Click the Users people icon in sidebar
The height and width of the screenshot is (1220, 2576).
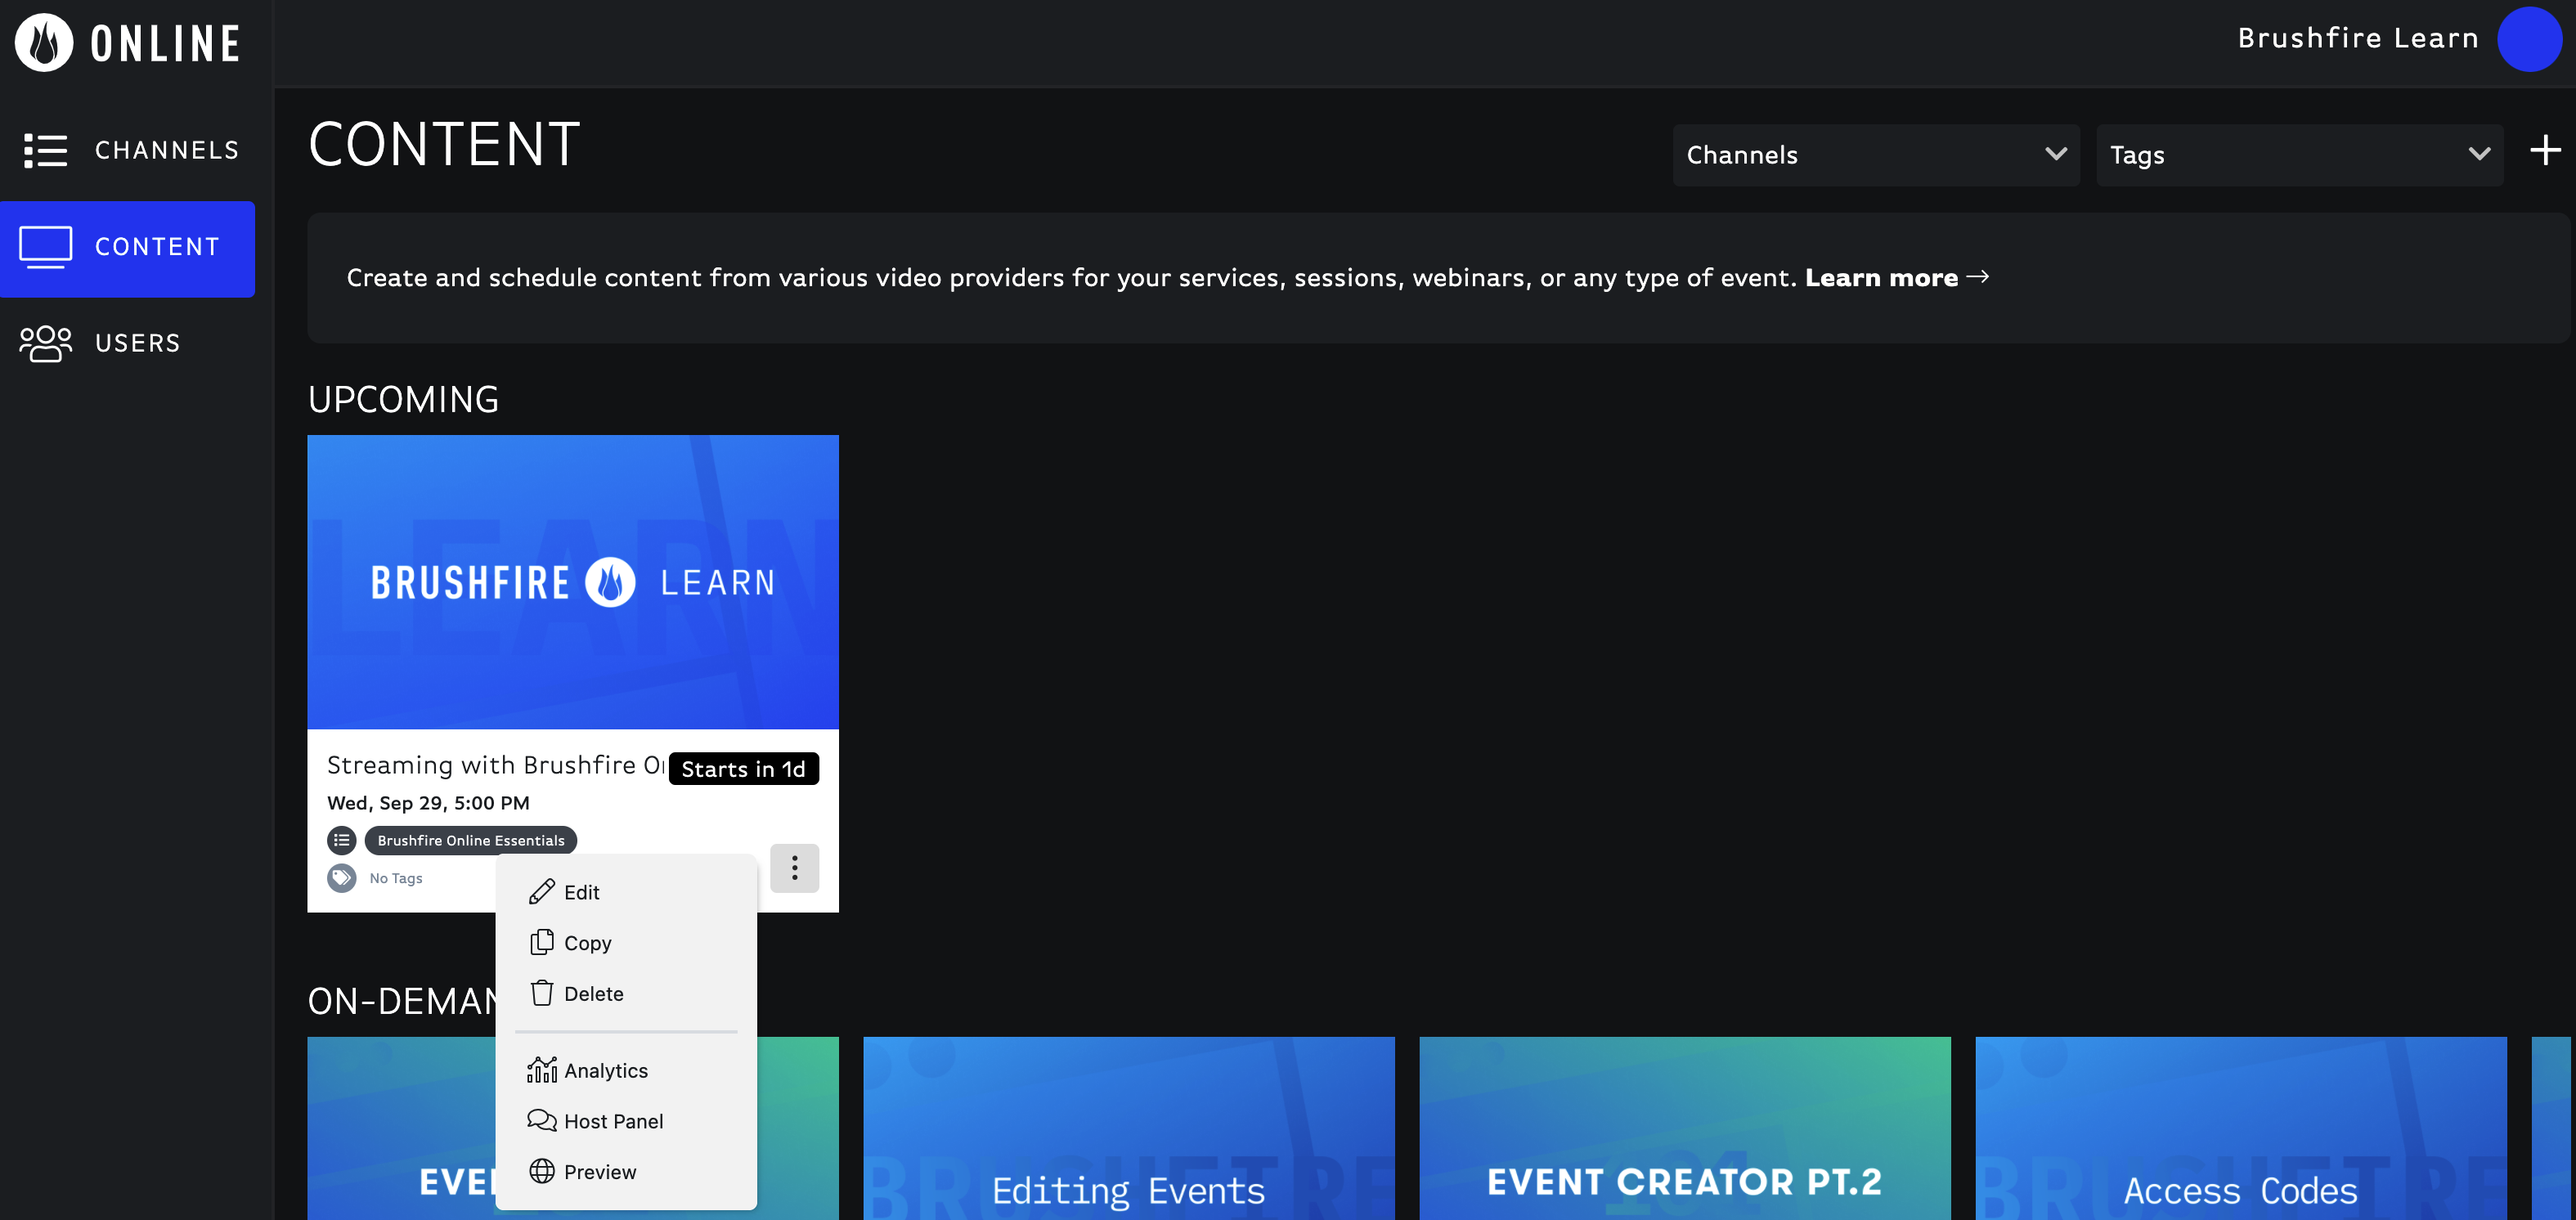click(45, 343)
